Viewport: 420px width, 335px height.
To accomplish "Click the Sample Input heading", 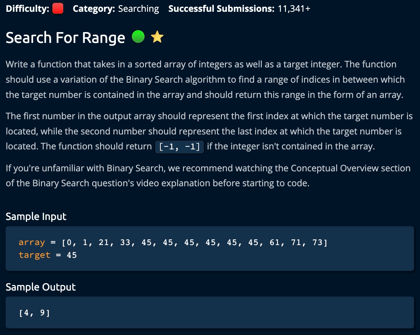I will point(36,216).
